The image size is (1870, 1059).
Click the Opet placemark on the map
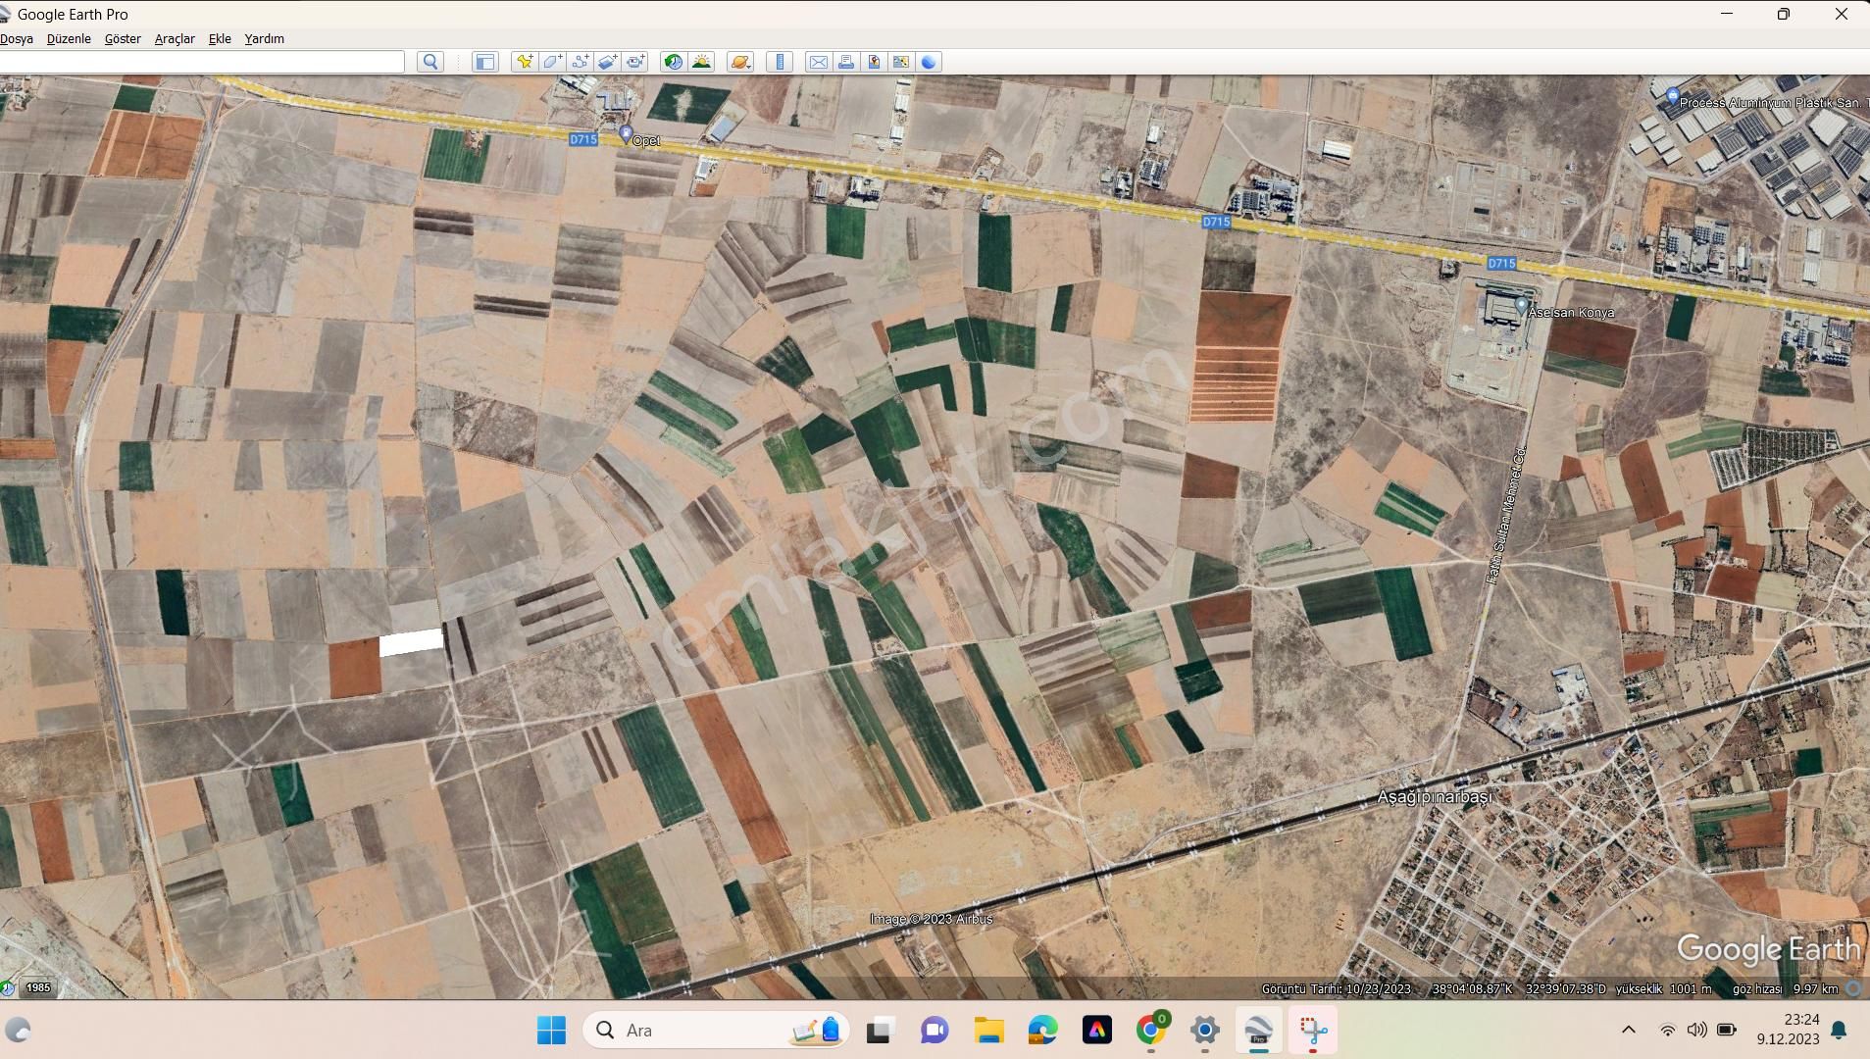(x=627, y=134)
